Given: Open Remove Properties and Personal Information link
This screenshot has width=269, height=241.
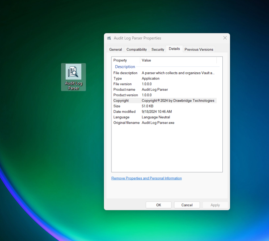Looking at the screenshot, I should click(x=147, y=178).
